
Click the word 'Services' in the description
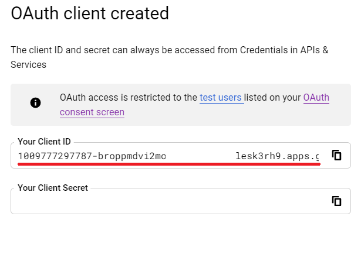(x=29, y=65)
